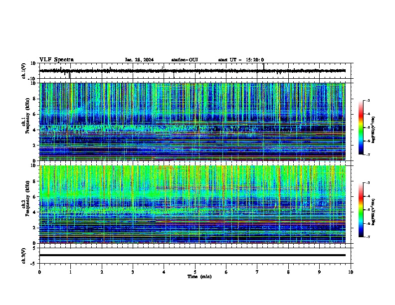The height and width of the screenshot is (305, 395).
Task: Click the flat black ch.3 voltage trace
Action: (192, 255)
